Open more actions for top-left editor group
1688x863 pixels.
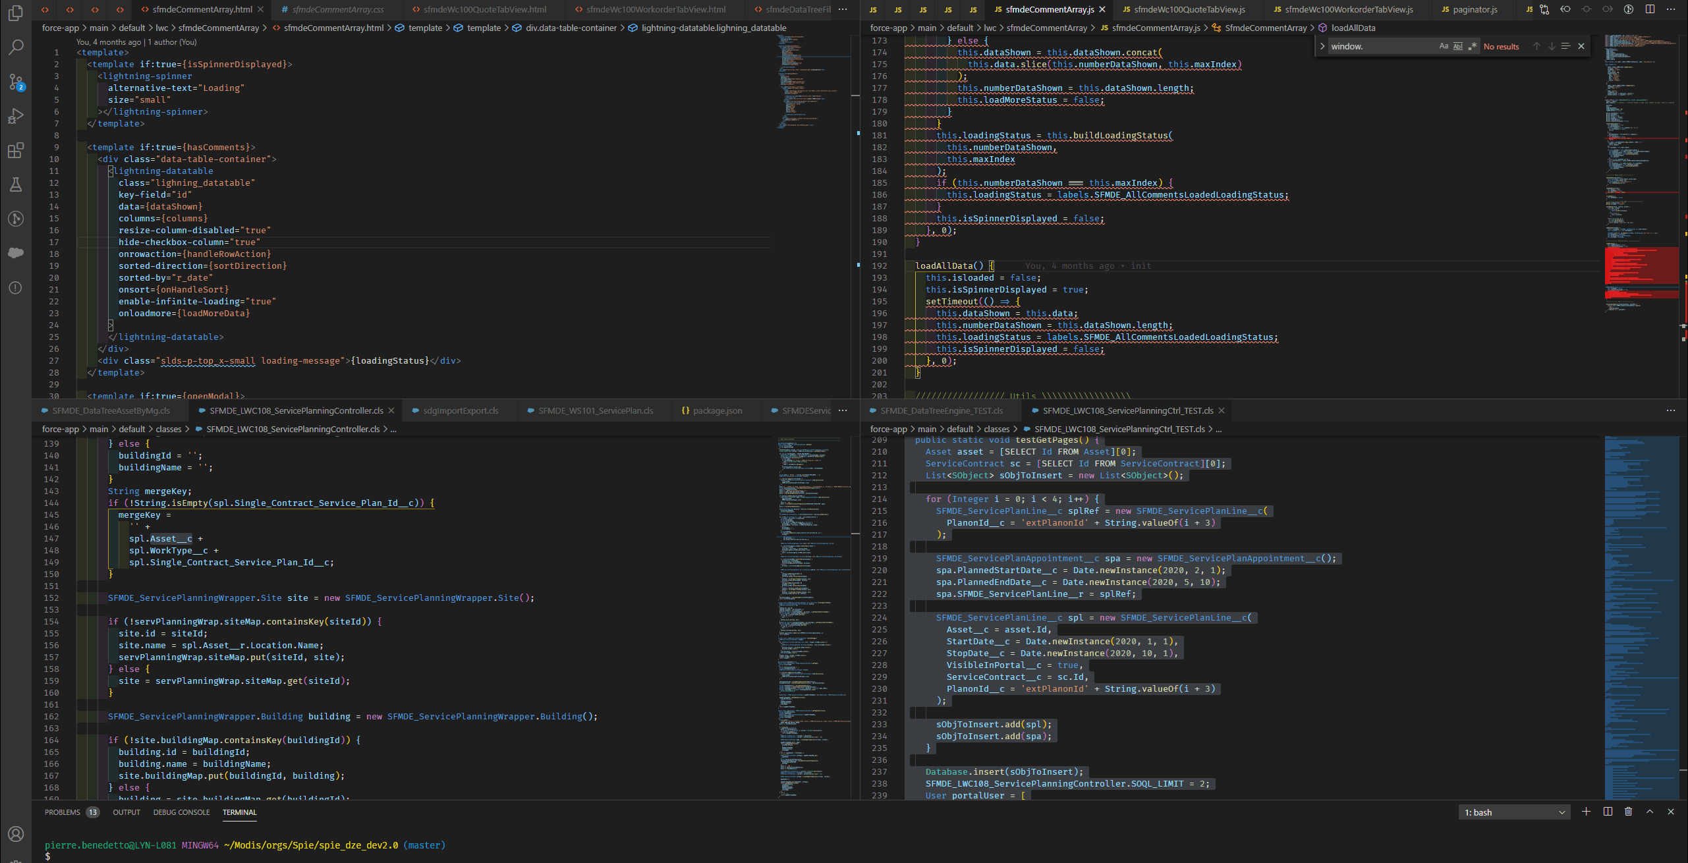(843, 9)
